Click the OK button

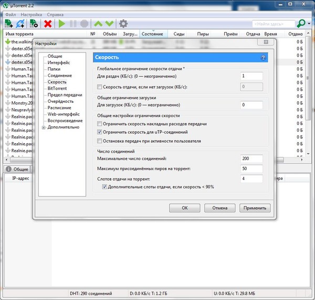pyautogui.click(x=185, y=208)
